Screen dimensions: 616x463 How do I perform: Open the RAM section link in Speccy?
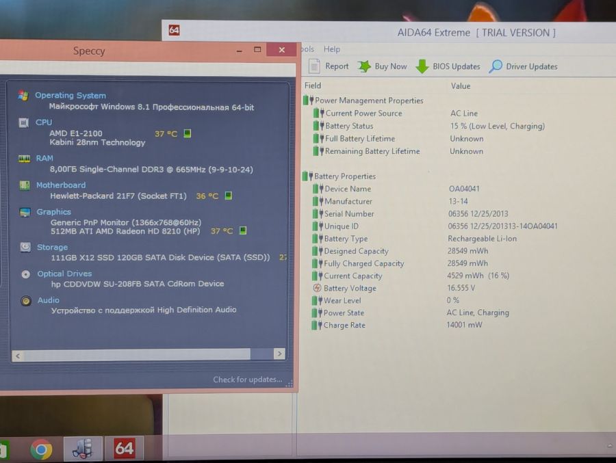point(44,158)
